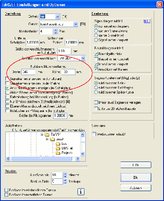Open the M1.2 link
164x201 pixels.
point(147,21)
